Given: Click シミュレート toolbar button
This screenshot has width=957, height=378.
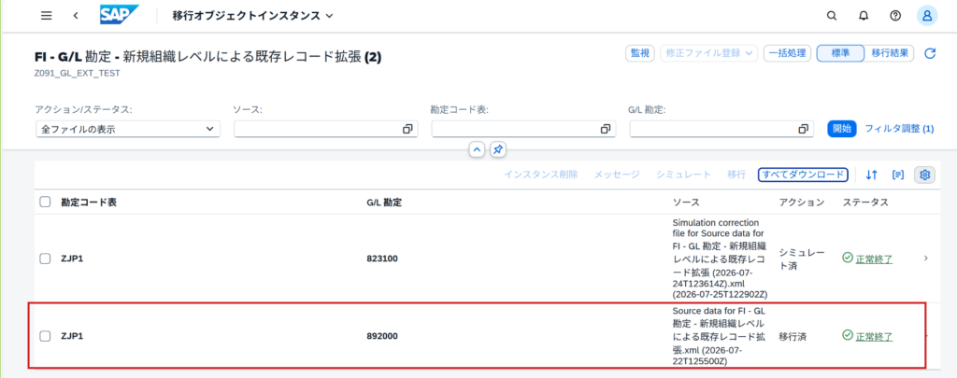Looking at the screenshot, I should point(683,175).
